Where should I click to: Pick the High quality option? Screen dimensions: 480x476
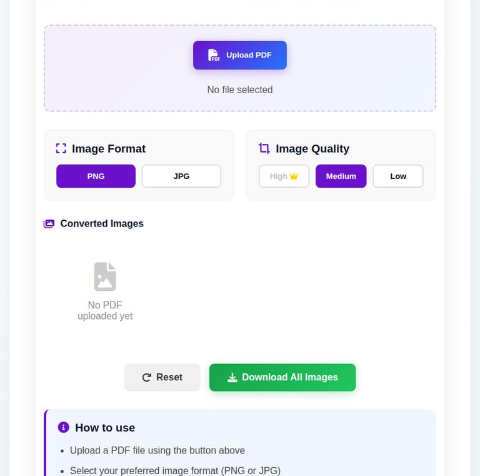pos(279,176)
